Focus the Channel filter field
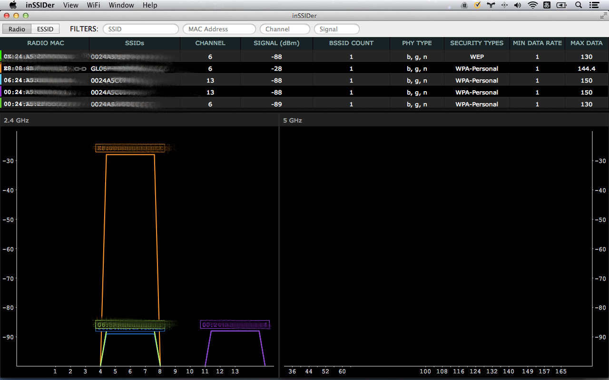Screen dimensions: 609x380 pos(285,29)
